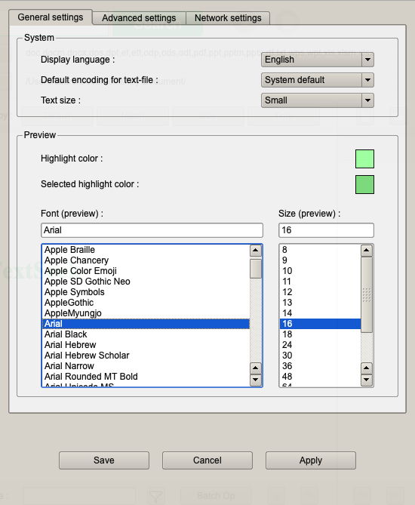Click the Save button
Viewport: 415px width, 505px height.
point(104,460)
